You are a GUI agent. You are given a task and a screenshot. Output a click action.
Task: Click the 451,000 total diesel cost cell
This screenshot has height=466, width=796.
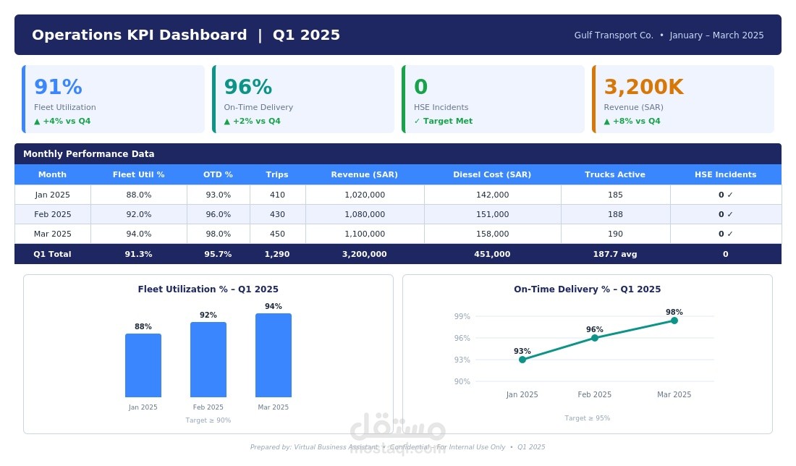point(492,254)
